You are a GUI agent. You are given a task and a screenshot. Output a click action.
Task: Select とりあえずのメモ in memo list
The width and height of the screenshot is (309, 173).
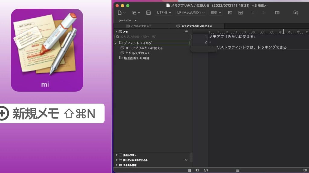[x=138, y=53]
